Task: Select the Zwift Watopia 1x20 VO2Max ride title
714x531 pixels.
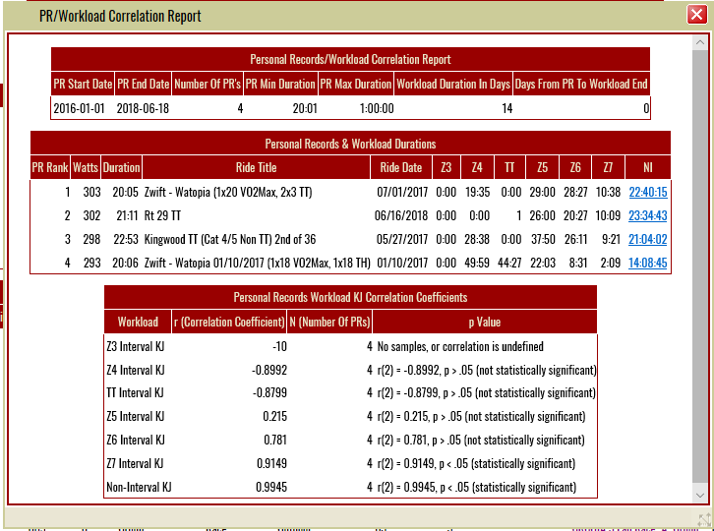Action: click(x=228, y=192)
